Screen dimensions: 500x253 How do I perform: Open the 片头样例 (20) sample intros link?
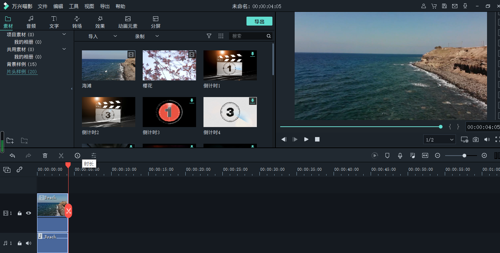pos(22,71)
